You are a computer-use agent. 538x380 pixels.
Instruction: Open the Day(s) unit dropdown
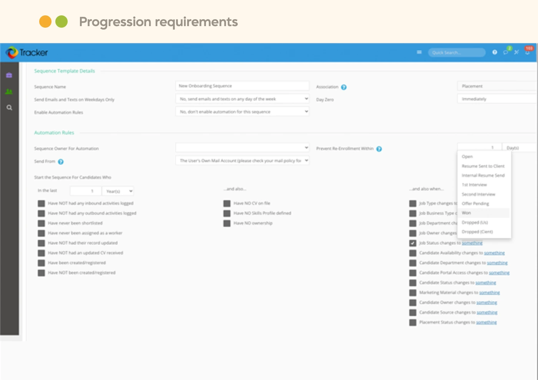pyautogui.click(x=520, y=148)
